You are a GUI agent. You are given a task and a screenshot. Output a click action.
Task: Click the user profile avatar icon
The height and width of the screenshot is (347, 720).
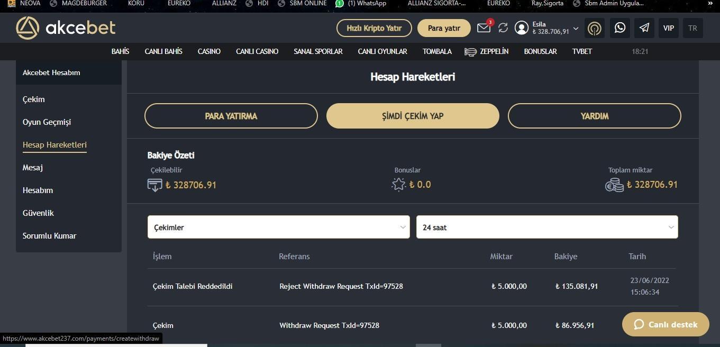click(522, 28)
